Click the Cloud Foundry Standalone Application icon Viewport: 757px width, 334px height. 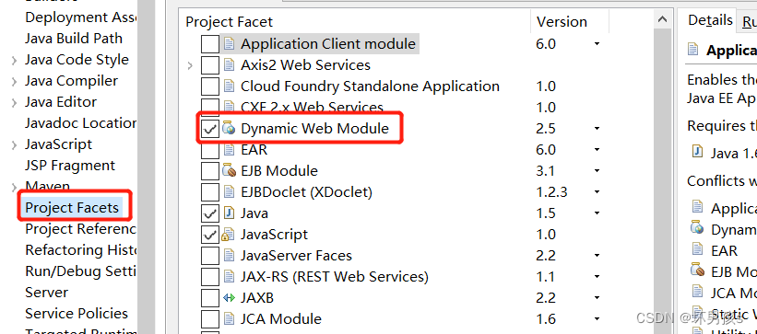click(x=230, y=86)
